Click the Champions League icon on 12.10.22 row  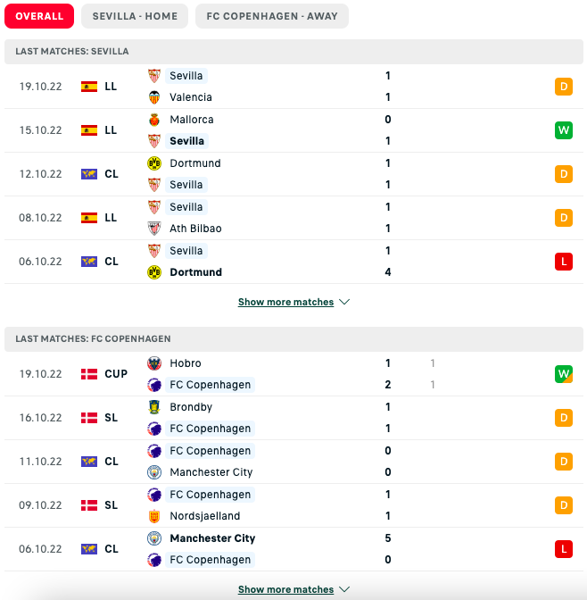tap(89, 174)
